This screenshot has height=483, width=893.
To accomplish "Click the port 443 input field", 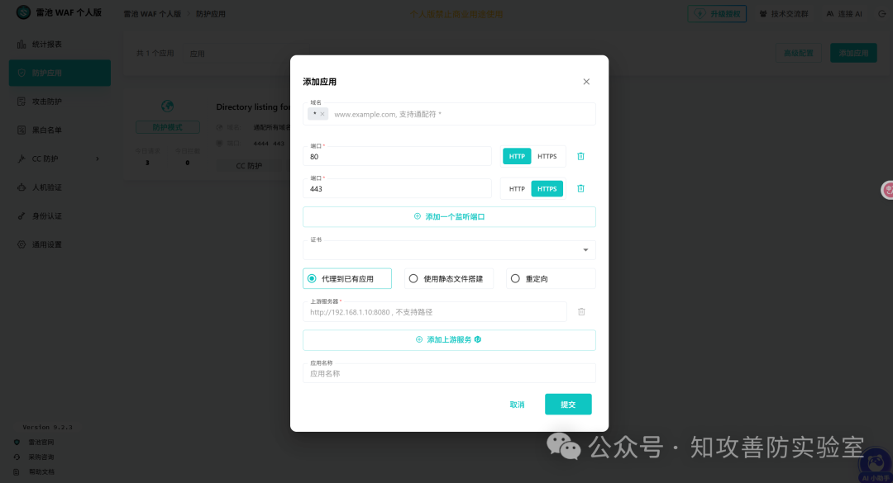I will [397, 188].
